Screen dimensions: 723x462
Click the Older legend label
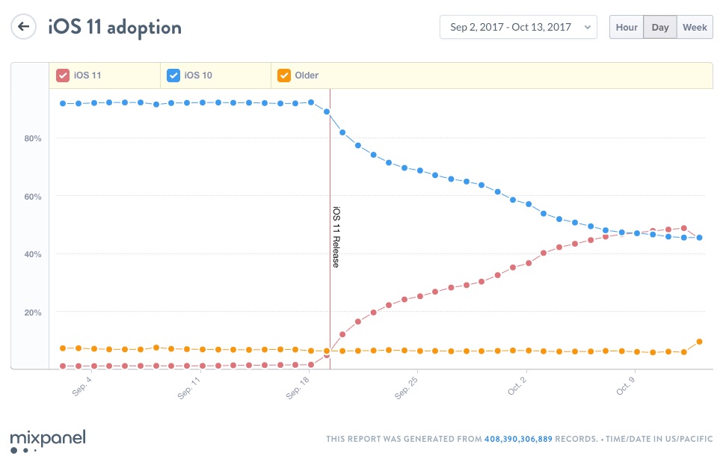(x=307, y=75)
